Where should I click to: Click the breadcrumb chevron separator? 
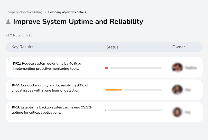pos(45,12)
